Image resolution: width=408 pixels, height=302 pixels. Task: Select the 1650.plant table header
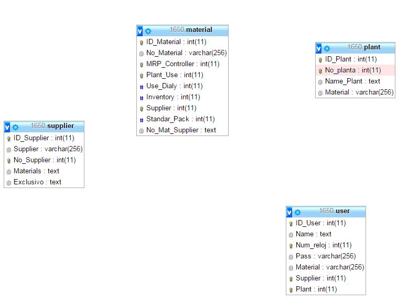(364, 47)
